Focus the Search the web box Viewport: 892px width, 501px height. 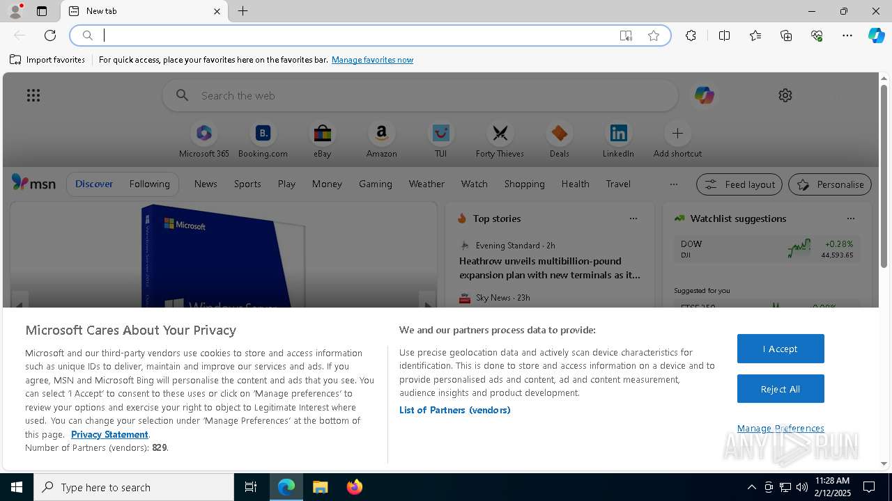(420, 95)
